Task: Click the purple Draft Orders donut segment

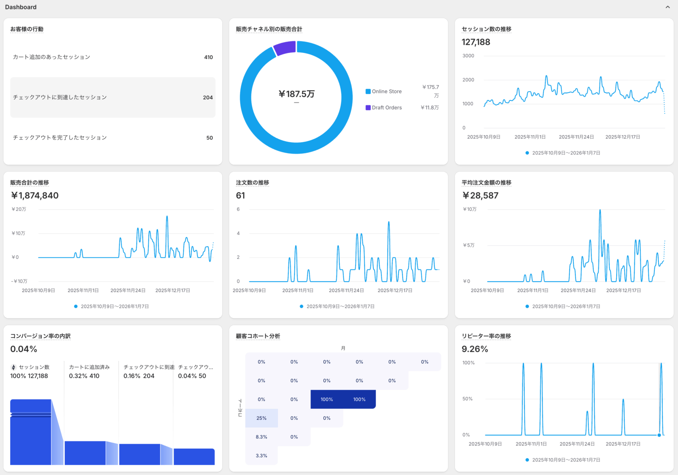Action: [285, 48]
